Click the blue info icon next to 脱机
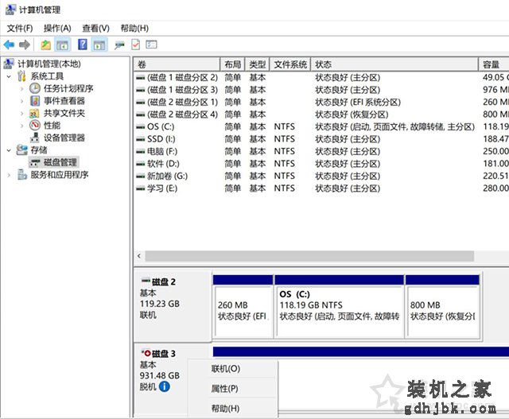Image resolution: width=509 pixels, height=419 pixels. pos(165,386)
